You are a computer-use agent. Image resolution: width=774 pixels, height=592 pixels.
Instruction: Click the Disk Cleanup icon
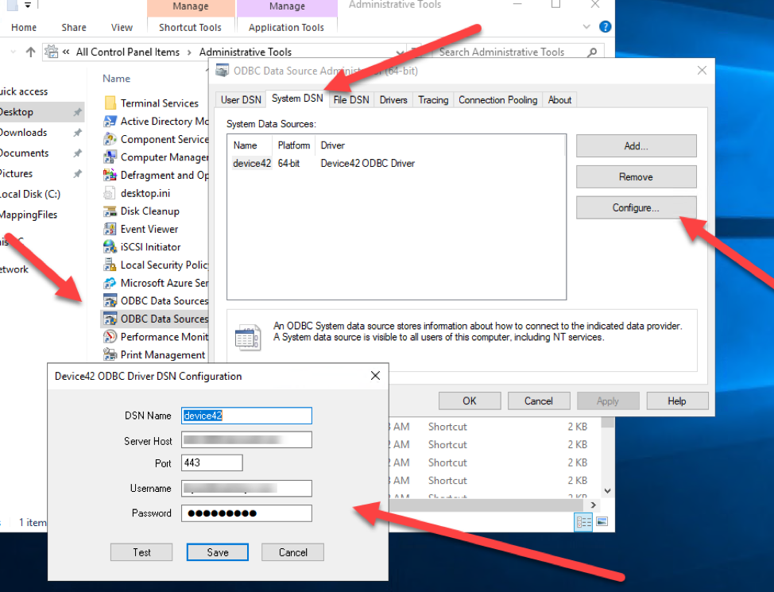tap(110, 211)
